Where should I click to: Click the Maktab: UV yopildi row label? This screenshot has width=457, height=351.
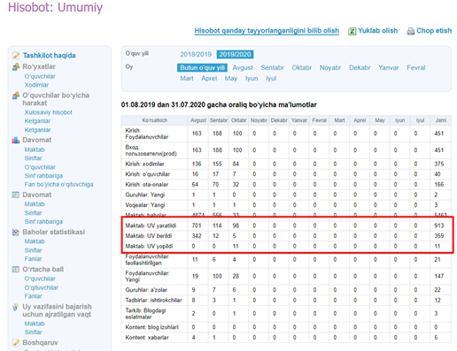pyautogui.click(x=149, y=246)
